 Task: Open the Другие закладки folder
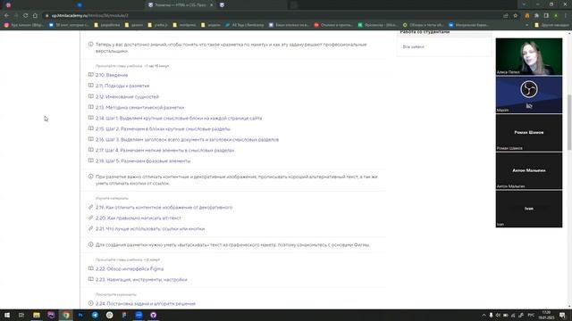click(551, 25)
